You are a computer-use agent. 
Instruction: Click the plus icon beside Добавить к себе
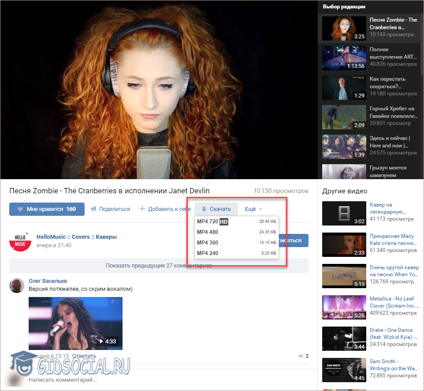[x=142, y=209]
